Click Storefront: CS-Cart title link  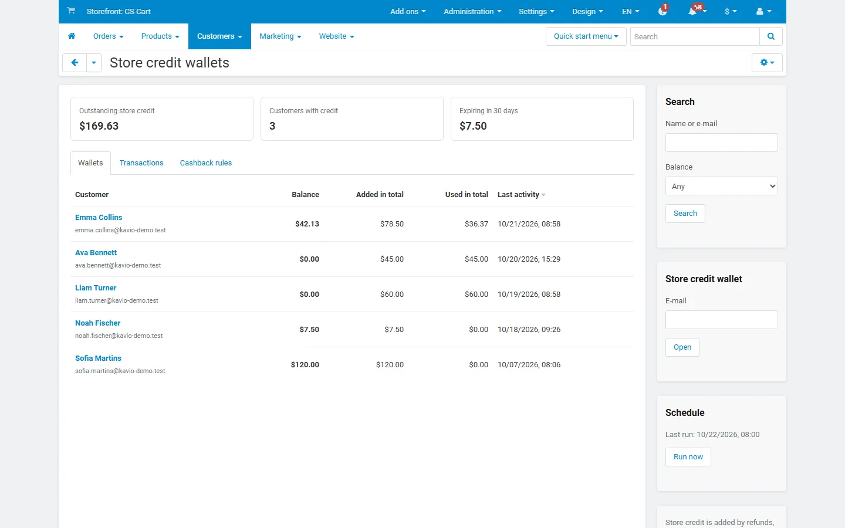point(119,11)
